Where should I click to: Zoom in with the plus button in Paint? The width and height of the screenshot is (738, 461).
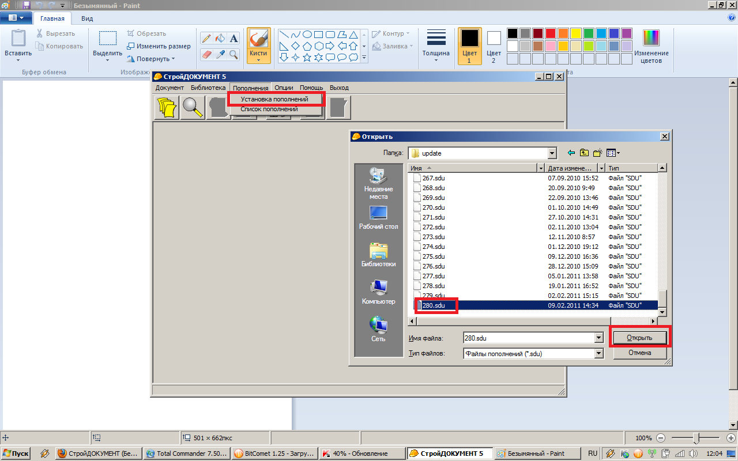[x=731, y=438]
